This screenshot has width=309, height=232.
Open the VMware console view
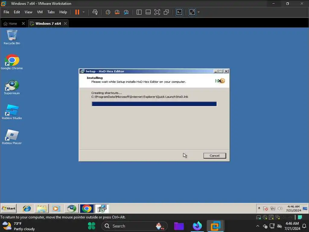[x=179, y=12]
